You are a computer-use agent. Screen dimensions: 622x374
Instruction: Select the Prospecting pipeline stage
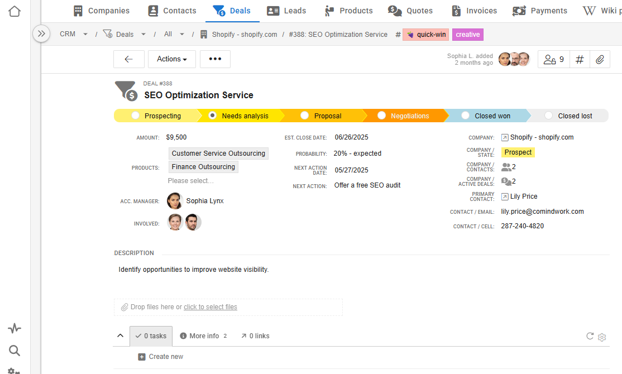point(135,115)
